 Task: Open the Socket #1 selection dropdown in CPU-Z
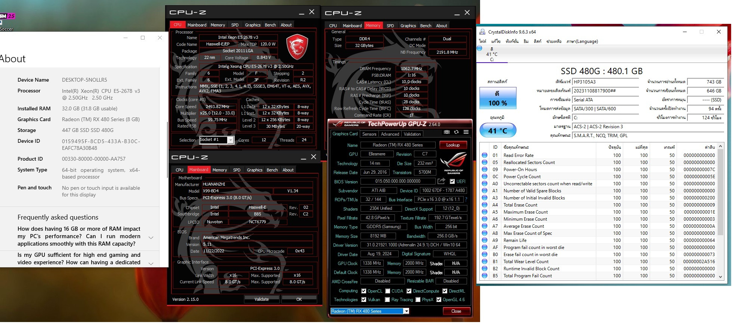coord(231,140)
